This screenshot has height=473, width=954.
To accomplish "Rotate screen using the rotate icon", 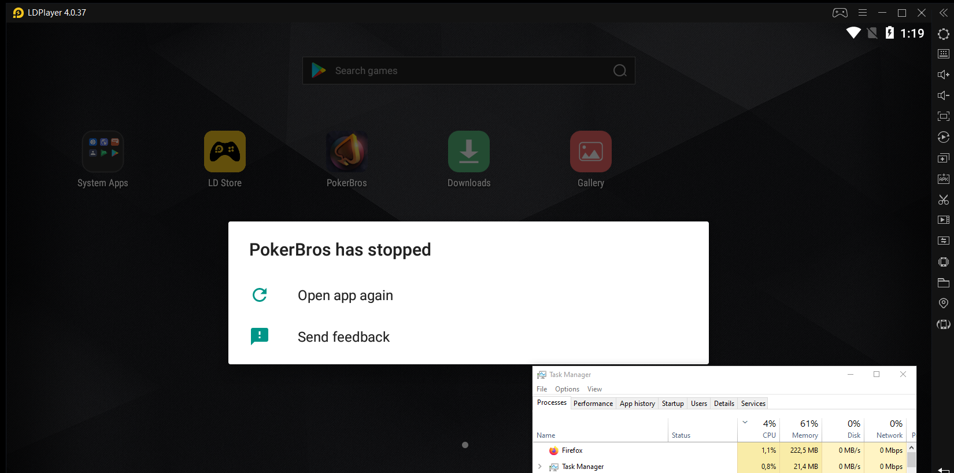I will click(943, 324).
